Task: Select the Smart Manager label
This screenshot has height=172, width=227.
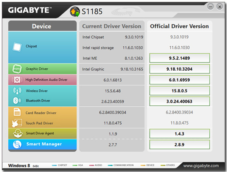Action: point(44,144)
